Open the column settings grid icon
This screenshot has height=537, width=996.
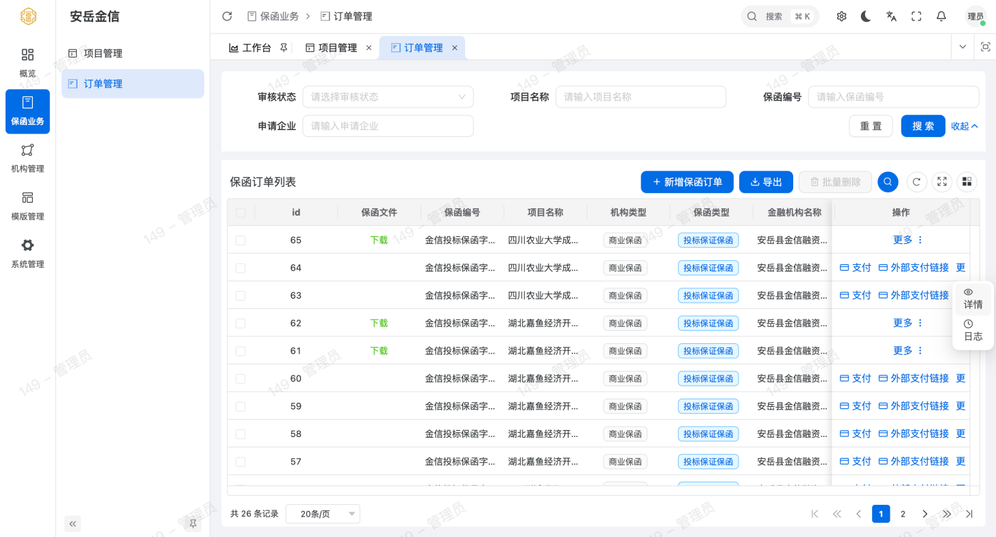coord(967,182)
